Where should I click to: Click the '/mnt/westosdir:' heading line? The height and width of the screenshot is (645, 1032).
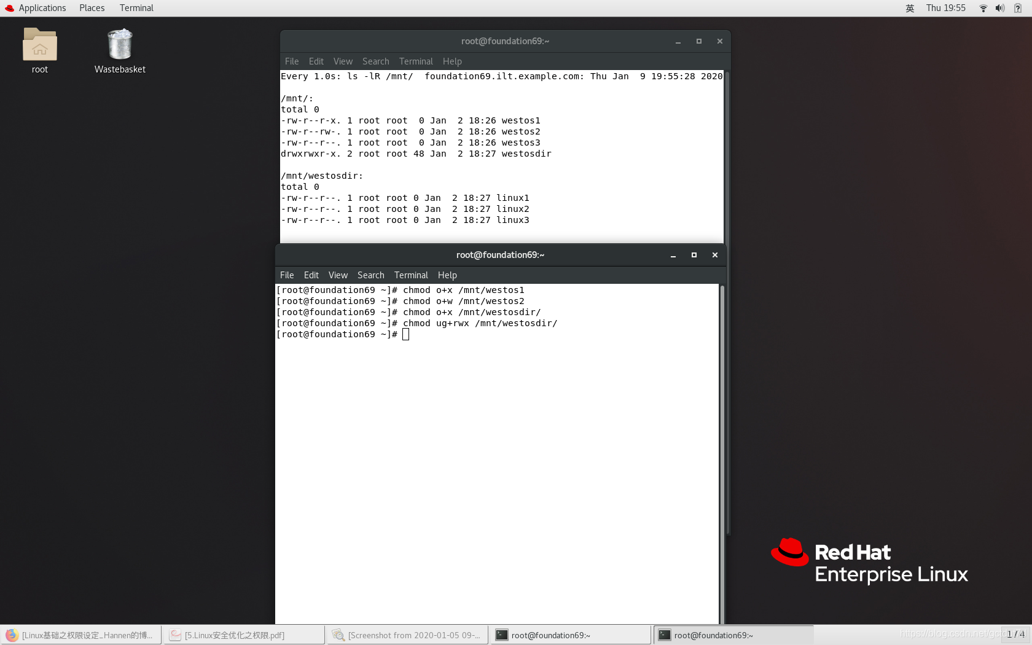click(x=322, y=176)
